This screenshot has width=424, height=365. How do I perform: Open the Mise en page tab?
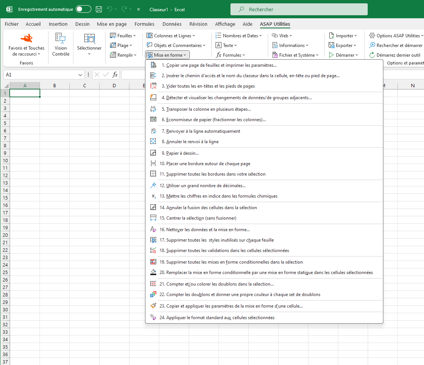click(x=112, y=24)
